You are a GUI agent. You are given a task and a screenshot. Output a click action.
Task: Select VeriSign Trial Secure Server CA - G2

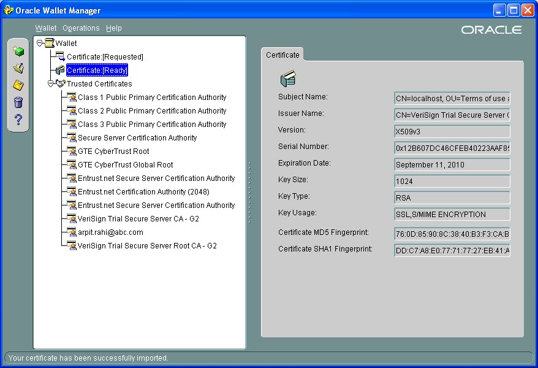(x=138, y=219)
